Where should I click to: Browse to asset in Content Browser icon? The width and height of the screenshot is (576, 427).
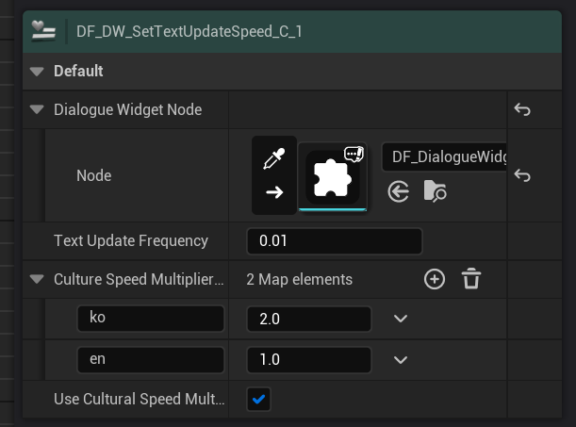[x=435, y=192]
